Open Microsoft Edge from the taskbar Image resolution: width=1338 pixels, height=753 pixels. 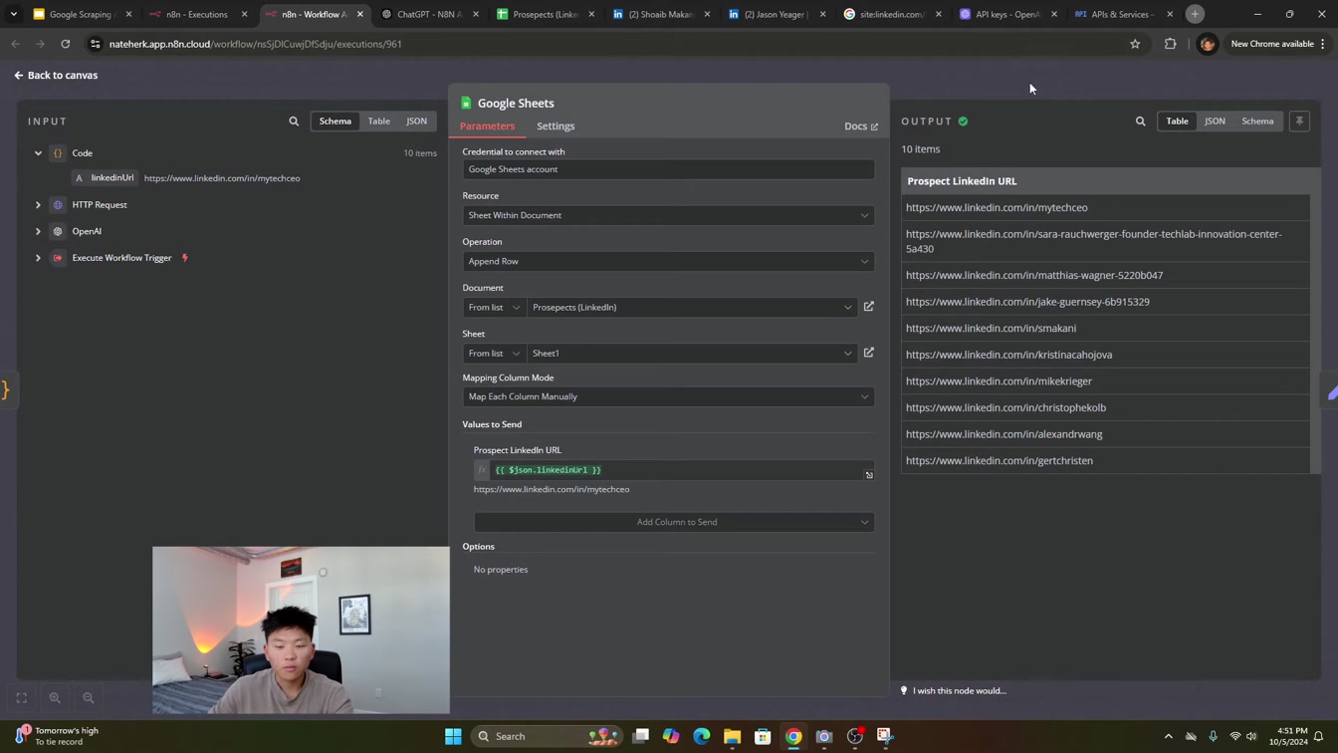tap(702, 736)
